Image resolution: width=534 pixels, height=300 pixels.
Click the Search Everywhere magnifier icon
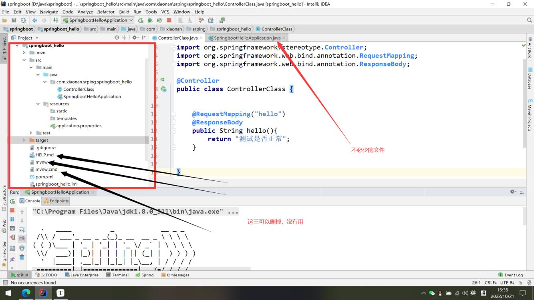(529, 20)
